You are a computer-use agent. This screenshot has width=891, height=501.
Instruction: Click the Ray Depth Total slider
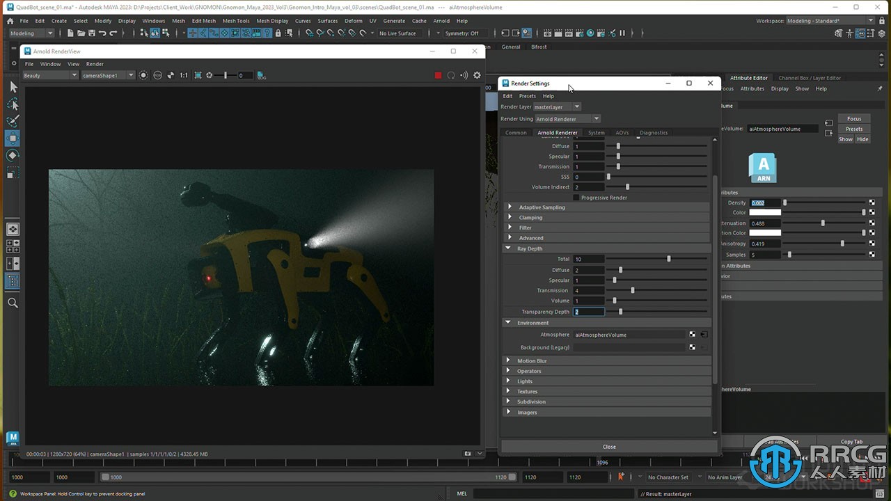pyautogui.click(x=657, y=259)
